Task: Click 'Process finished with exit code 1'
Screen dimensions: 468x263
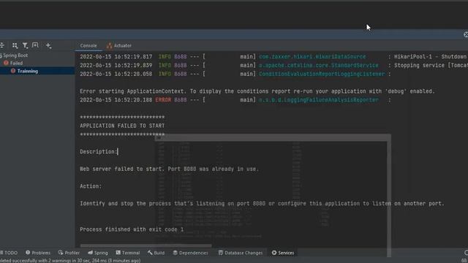Action: [x=132, y=229]
